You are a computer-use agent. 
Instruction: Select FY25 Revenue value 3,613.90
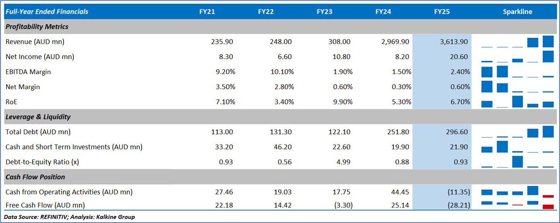454,42
